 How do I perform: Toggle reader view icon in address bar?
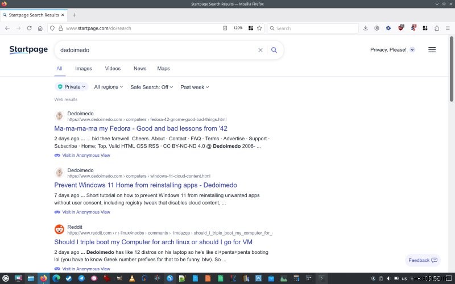225,28
